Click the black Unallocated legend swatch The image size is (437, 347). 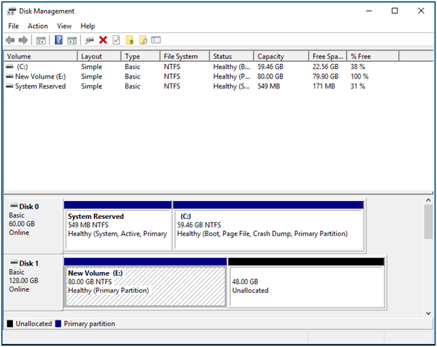click(x=10, y=324)
